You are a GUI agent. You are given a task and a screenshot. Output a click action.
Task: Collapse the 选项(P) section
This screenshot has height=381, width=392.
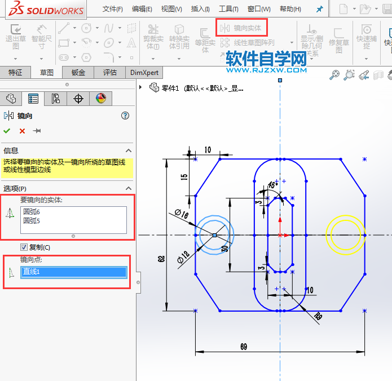129,188
